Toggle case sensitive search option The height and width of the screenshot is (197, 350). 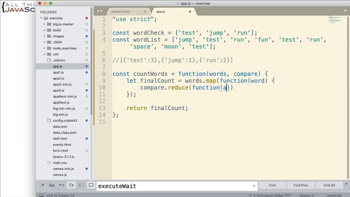(51, 185)
